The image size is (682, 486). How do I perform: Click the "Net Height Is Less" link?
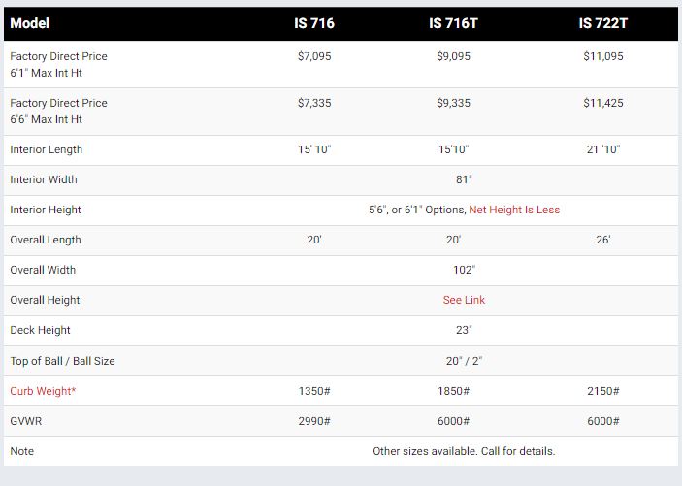[x=514, y=210]
